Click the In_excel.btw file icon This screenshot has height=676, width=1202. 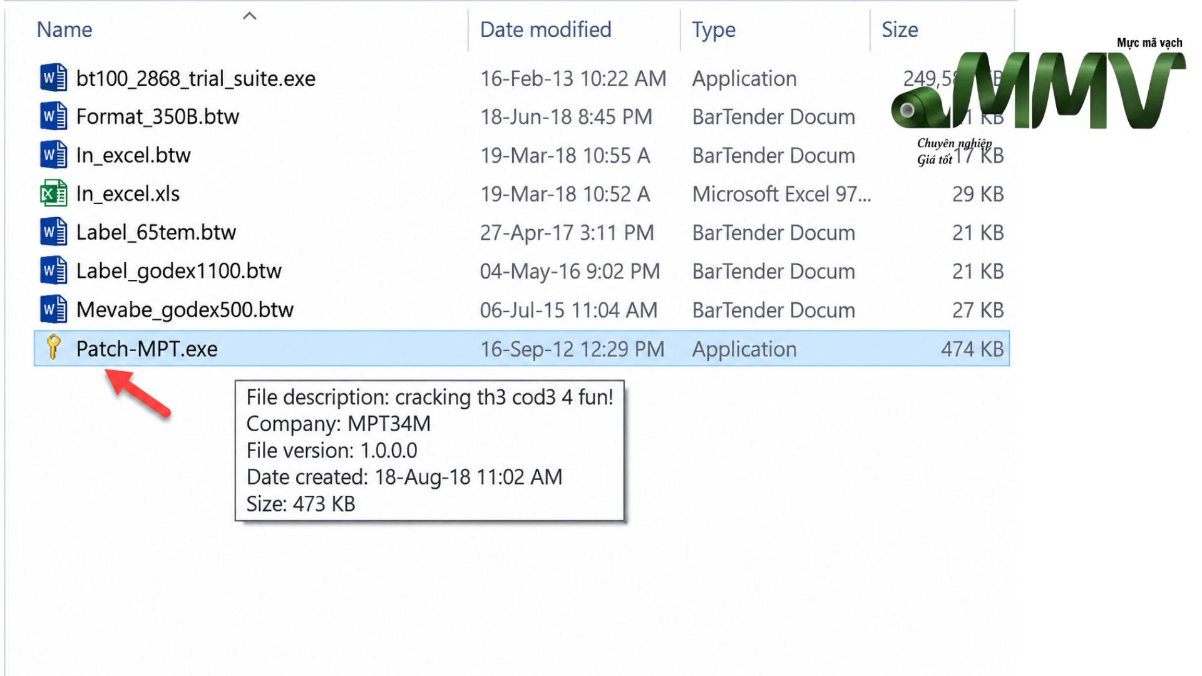[53, 155]
